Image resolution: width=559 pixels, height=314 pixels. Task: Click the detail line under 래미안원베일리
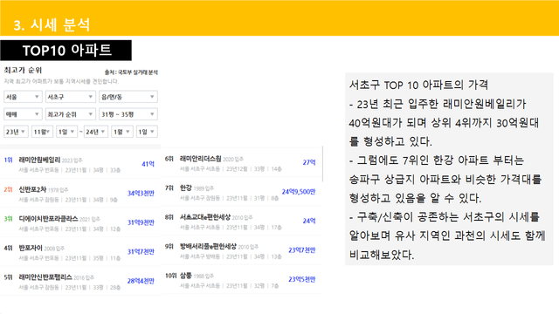(70, 170)
